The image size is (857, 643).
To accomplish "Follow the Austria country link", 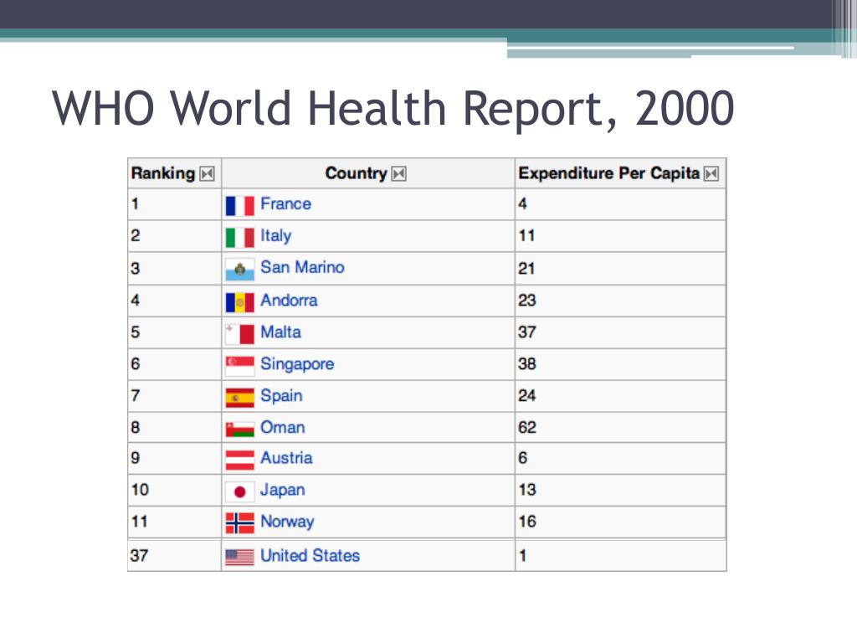I will [x=286, y=458].
